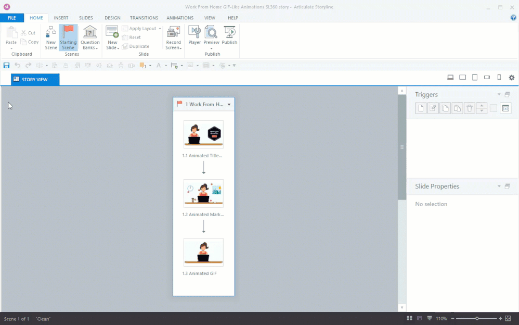Undock the Triggers panel

click(507, 94)
